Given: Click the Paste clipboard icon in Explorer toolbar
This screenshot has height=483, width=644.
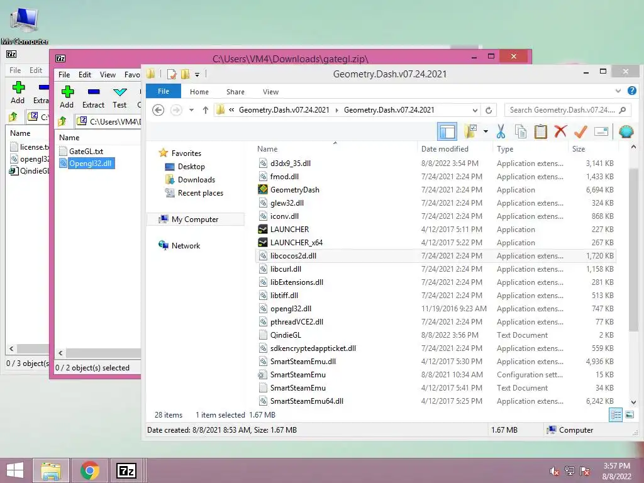Looking at the screenshot, I should point(540,131).
